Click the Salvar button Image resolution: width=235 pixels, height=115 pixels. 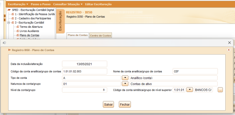click(108, 104)
